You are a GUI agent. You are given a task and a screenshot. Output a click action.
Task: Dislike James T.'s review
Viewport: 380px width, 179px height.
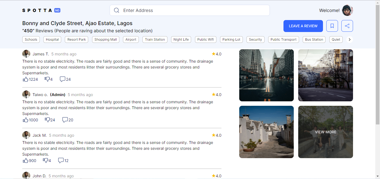47,79
